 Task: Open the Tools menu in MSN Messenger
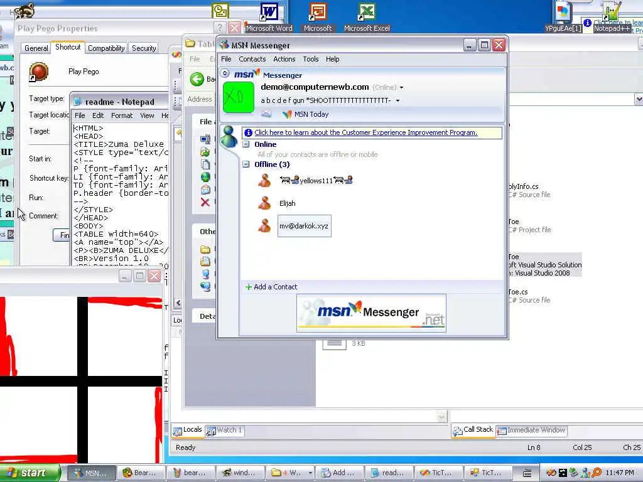310,60
